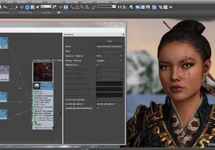
Task: Click the third dark color swatch
Action: (109, 95)
